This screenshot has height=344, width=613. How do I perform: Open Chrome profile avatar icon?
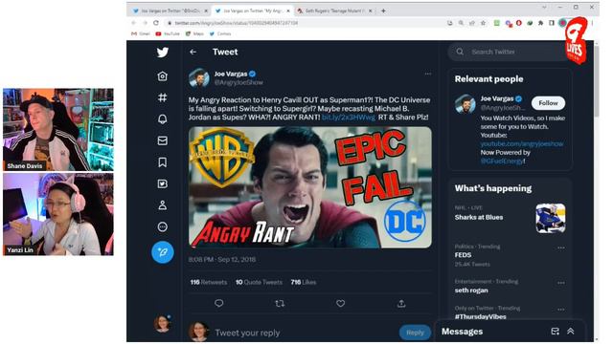point(562,23)
